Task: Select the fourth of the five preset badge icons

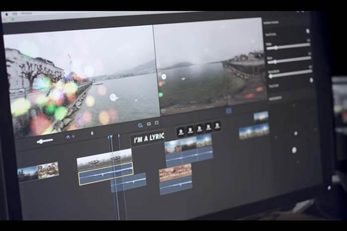Action: [x=208, y=127]
